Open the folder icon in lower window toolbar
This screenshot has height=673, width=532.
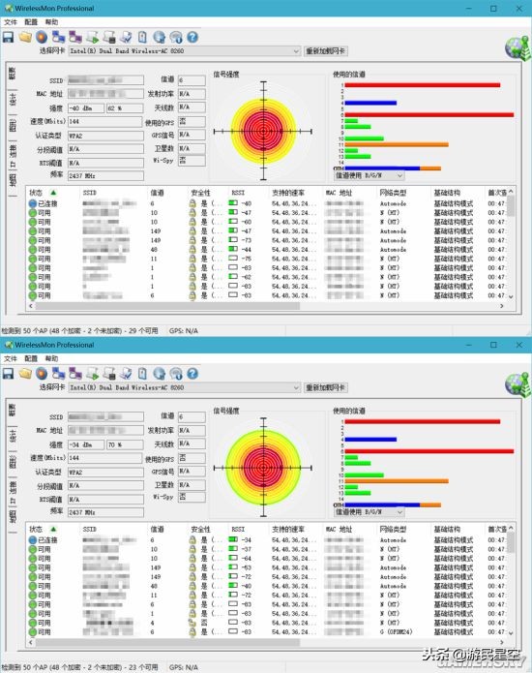(x=25, y=374)
